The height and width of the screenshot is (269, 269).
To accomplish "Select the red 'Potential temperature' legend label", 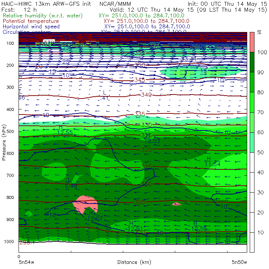I will pos(31,21).
